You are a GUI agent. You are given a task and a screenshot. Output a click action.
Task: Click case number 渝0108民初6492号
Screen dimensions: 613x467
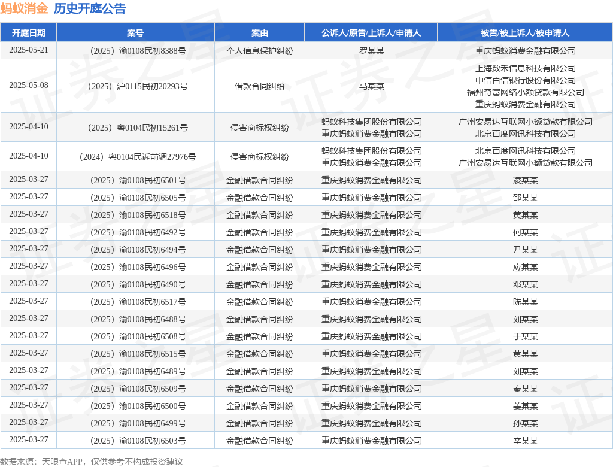click(138, 232)
